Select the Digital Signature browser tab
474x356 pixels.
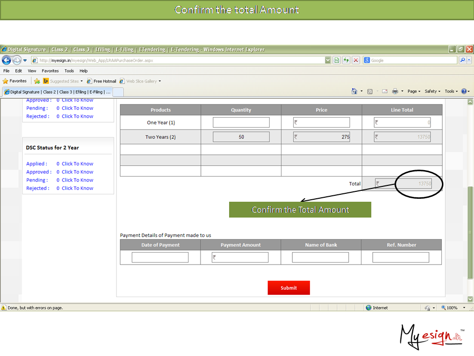point(57,92)
